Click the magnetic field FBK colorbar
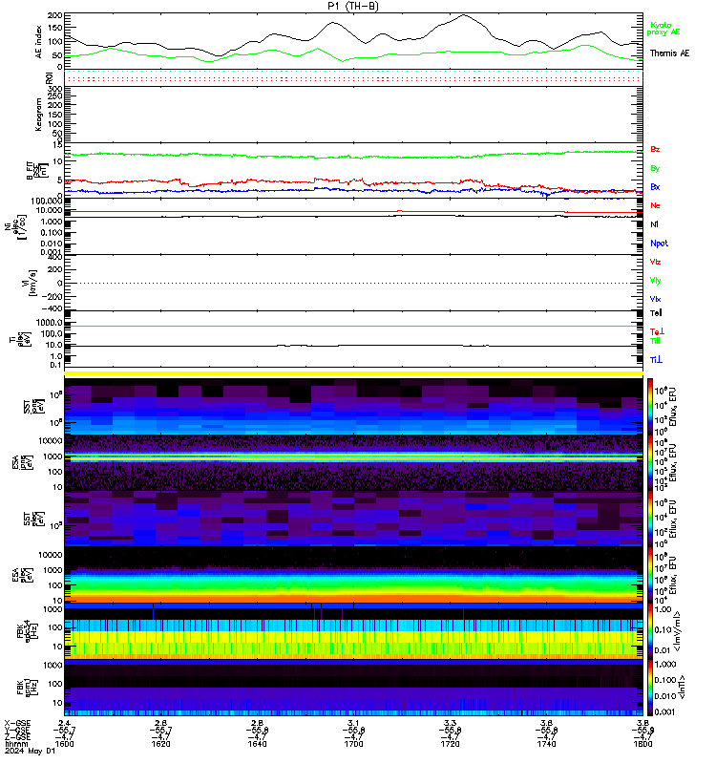This screenshot has width=716, height=764. point(650,688)
